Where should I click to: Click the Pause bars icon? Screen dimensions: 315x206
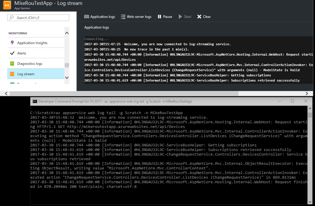pyautogui.click(x=160, y=17)
